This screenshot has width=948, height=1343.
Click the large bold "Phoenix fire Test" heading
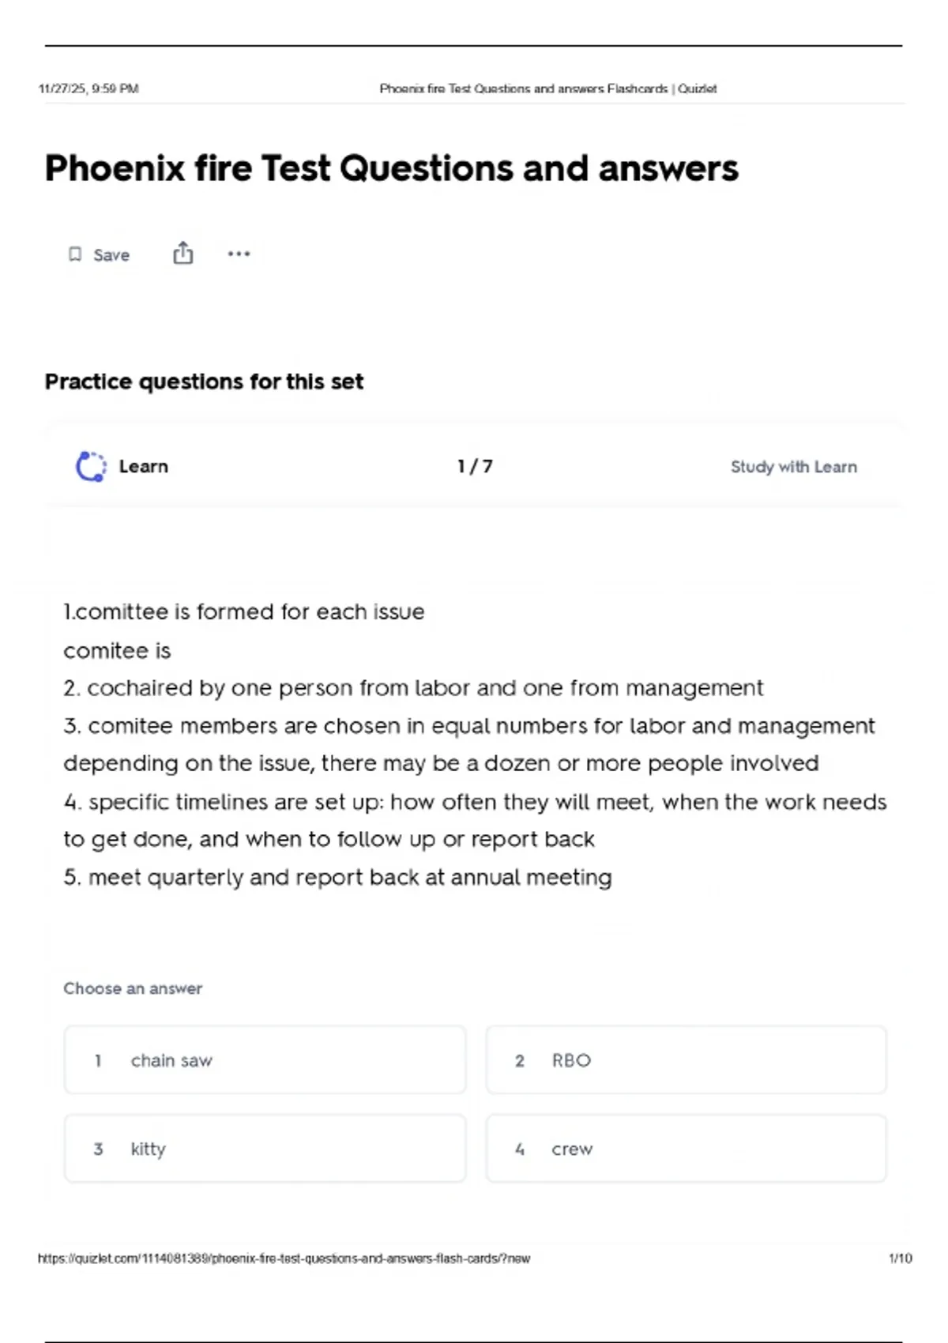coord(391,168)
